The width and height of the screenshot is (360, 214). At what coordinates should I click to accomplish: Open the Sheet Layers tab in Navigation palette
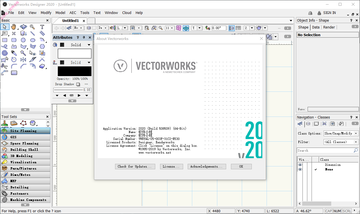[316, 124]
